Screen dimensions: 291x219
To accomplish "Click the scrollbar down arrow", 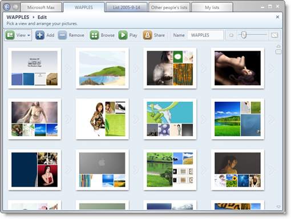I will 278,206.
